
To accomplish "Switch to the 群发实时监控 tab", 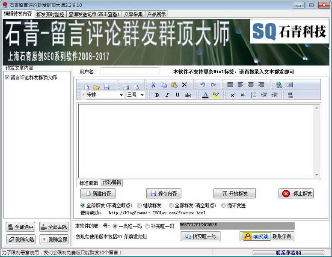I will click(50, 14).
